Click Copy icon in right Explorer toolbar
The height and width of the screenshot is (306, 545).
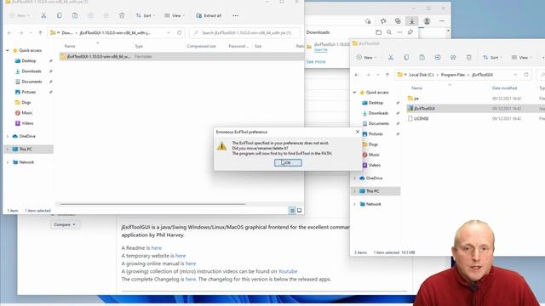(x=406, y=58)
